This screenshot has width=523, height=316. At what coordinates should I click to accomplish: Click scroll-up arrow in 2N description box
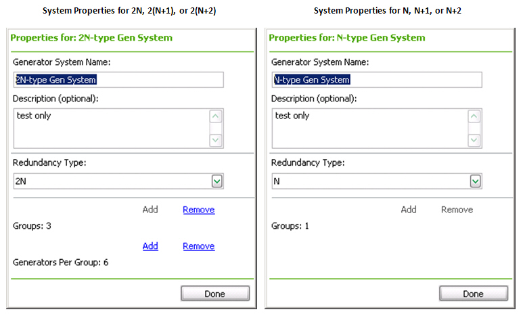[215, 116]
